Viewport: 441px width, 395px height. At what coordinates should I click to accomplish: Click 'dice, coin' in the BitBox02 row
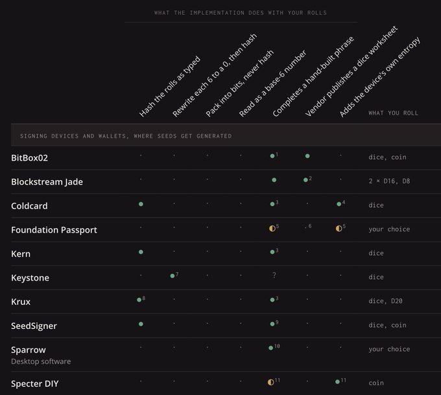point(387,157)
